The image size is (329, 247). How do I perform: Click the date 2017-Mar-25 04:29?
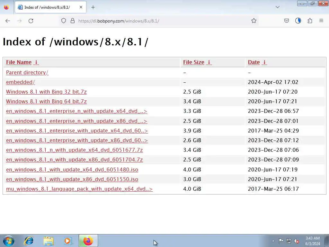tap(273, 131)
